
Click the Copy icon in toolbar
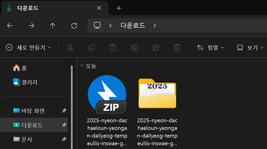click(92, 47)
